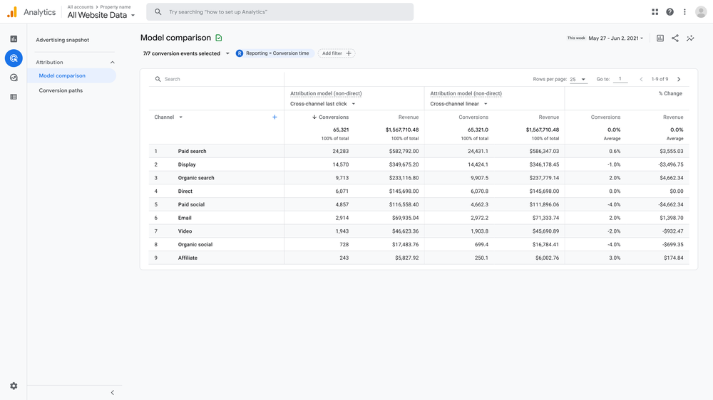Click the customize report chart icon
This screenshot has height=400, width=713.
[660, 38]
